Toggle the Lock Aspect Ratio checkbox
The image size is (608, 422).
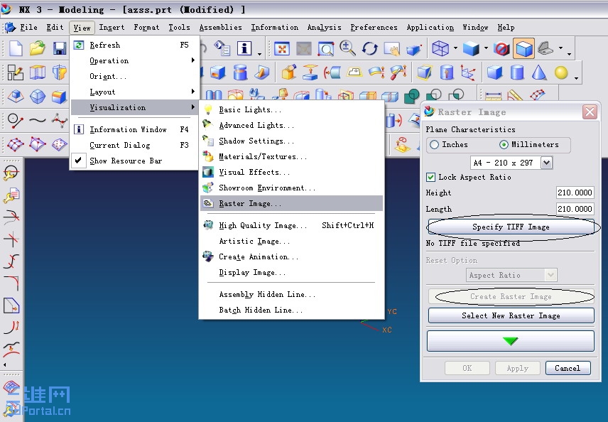[430, 178]
